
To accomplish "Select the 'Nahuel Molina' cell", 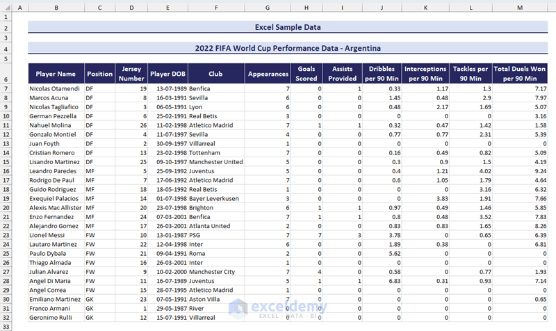I will click(x=56, y=125).
